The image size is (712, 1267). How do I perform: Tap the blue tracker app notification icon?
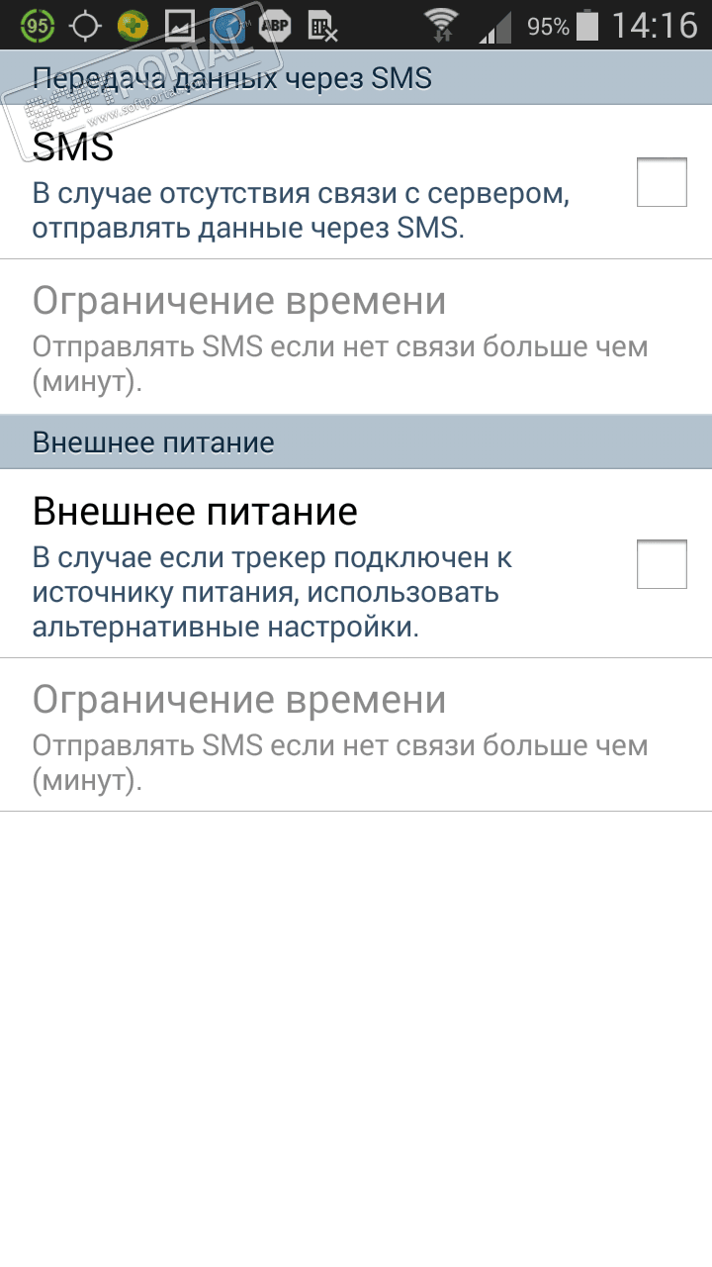(228, 25)
